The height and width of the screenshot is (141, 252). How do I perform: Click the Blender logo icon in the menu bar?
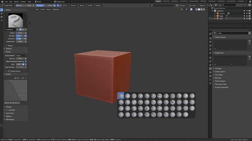point(2,1)
